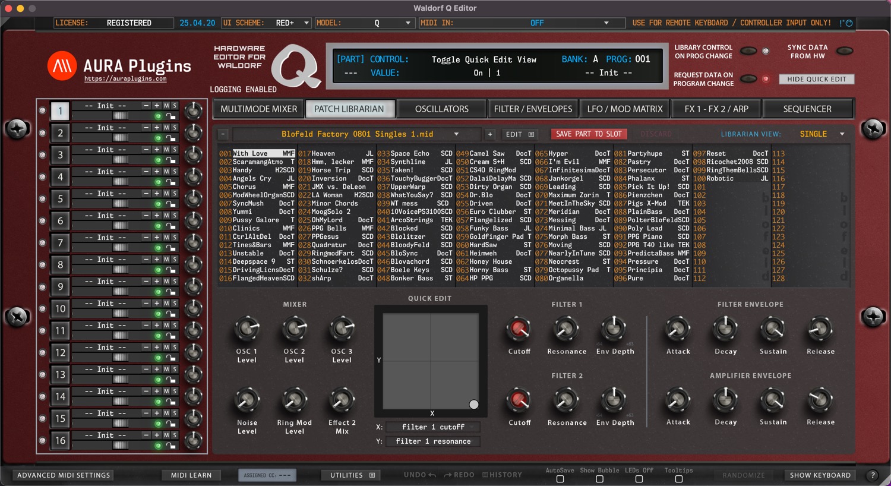This screenshot has height=486, width=891.
Task: Click the pan slider on part 9
Action: pyautogui.click(x=121, y=292)
